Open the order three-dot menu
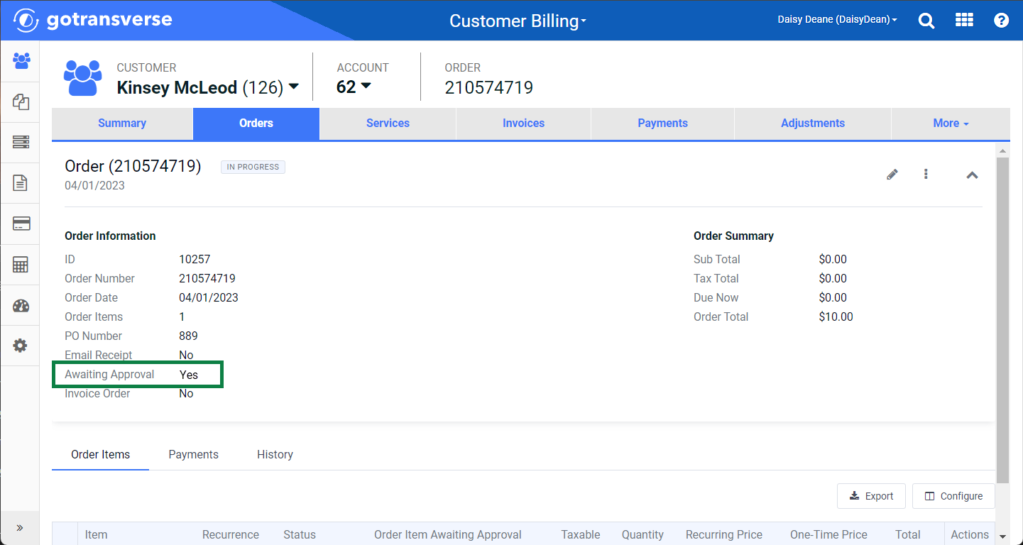This screenshot has height=545, width=1023. [x=926, y=174]
